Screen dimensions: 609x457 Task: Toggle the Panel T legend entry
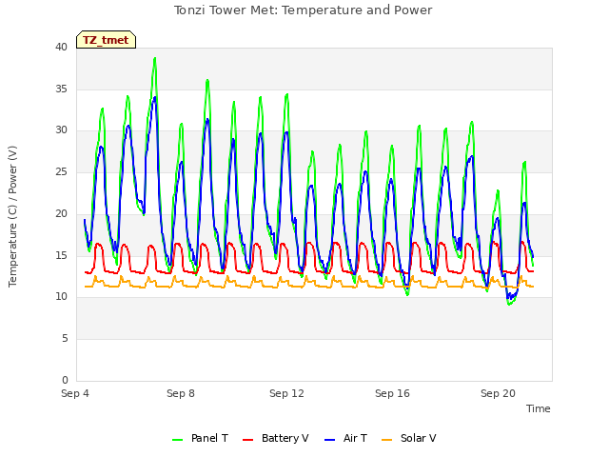coord(200,438)
